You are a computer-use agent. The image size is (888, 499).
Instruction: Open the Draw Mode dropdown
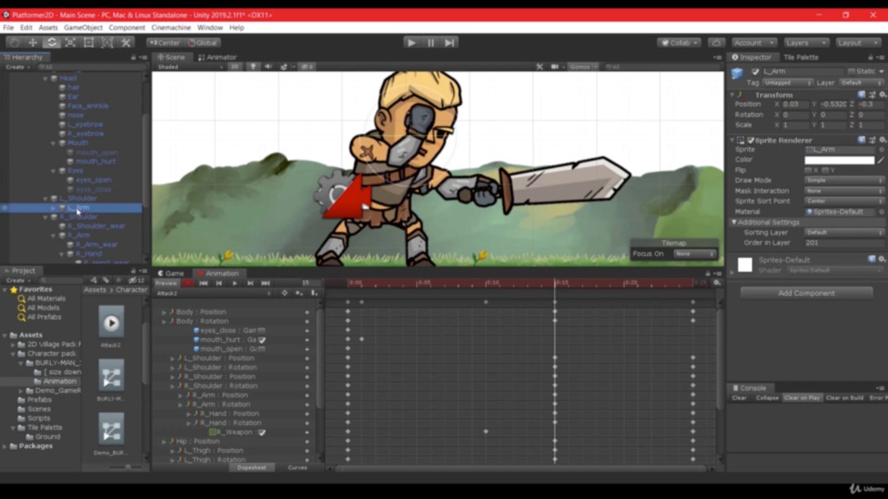click(843, 180)
